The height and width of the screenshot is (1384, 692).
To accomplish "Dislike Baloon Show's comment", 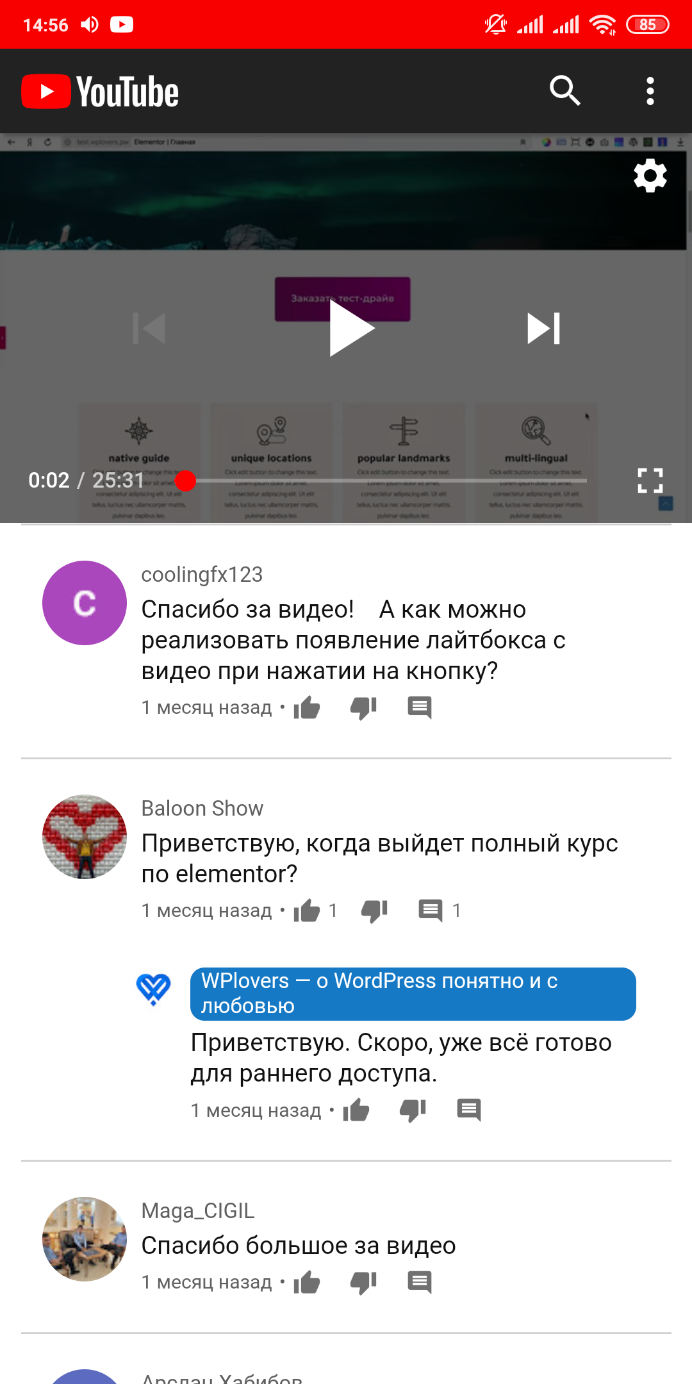I will pyautogui.click(x=374, y=910).
